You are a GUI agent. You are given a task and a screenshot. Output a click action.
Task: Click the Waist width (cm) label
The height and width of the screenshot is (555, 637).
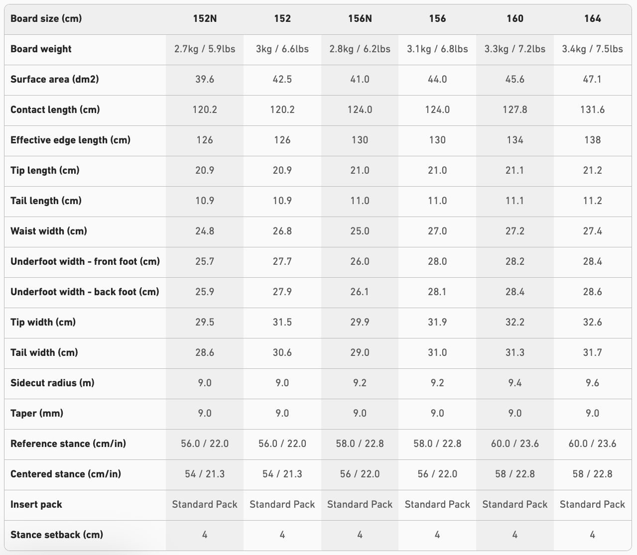point(49,231)
